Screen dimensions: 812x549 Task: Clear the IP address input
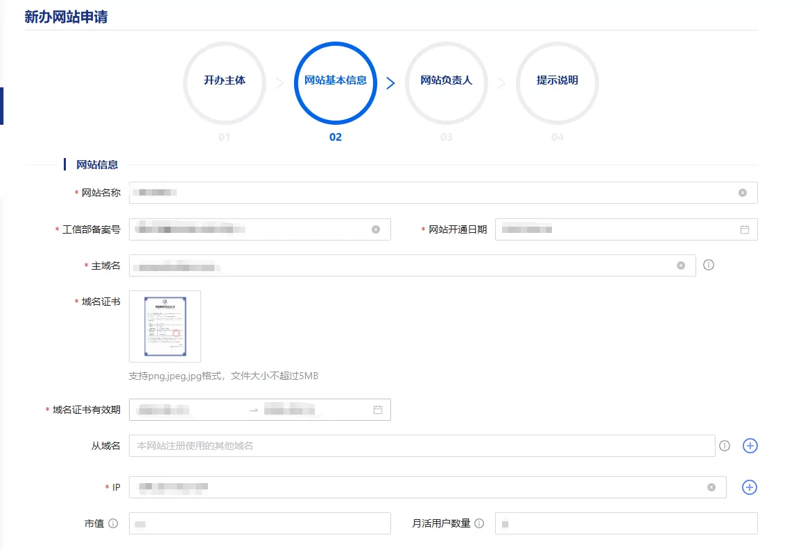tap(710, 487)
